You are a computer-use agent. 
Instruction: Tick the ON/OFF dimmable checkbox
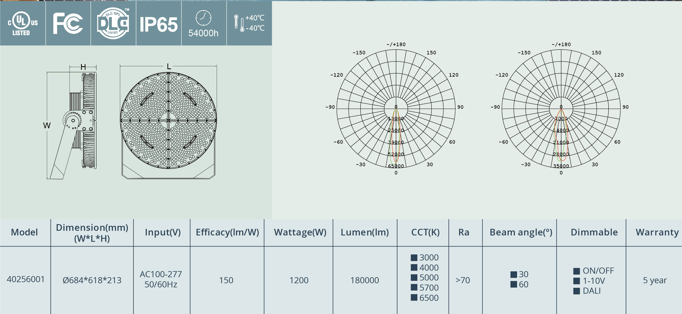pos(576,271)
